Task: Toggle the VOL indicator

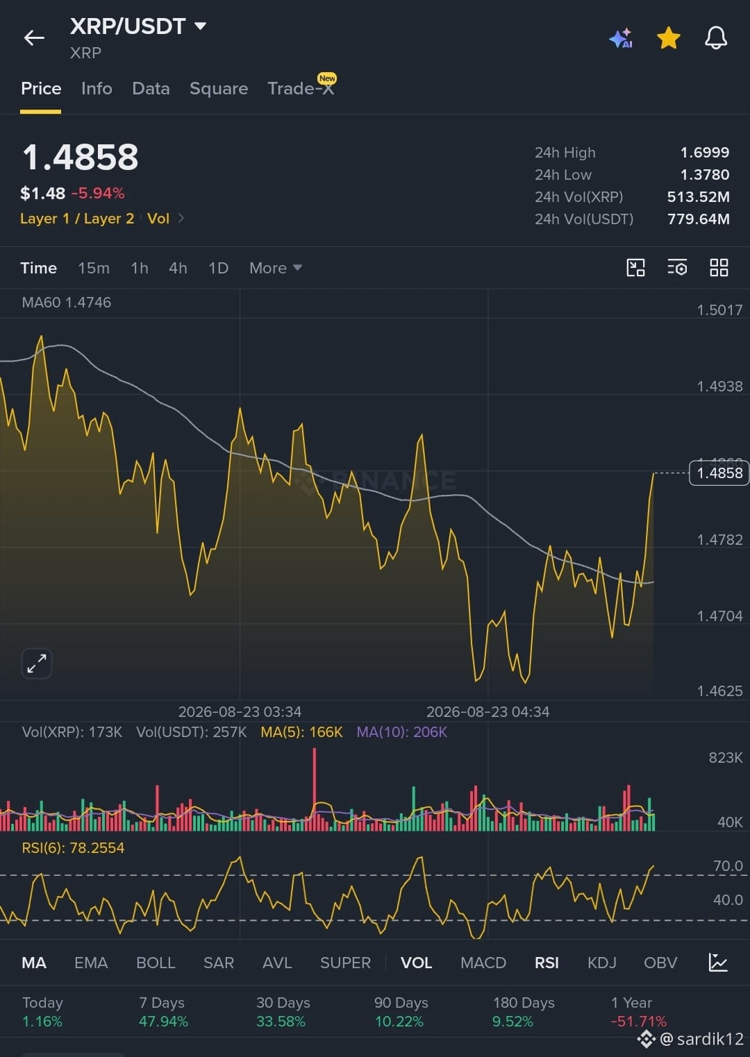Action: click(x=416, y=963)
